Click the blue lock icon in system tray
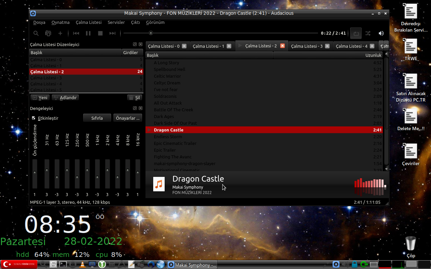The image size is (431, 269). coord(354,264)
